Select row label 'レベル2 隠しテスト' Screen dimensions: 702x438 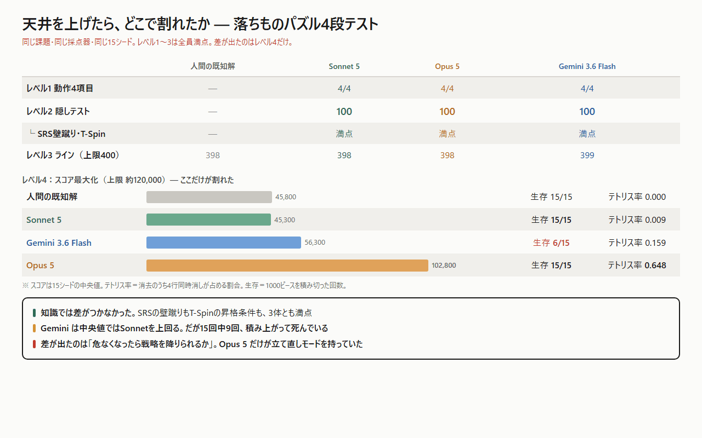(58, 111)
